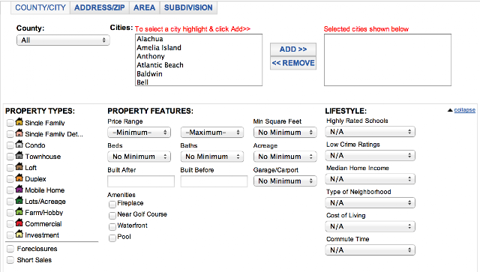Viewport: 480px width, 272px height.
Task: Click the << REMOVE button
Action: (x=293, y=63)
